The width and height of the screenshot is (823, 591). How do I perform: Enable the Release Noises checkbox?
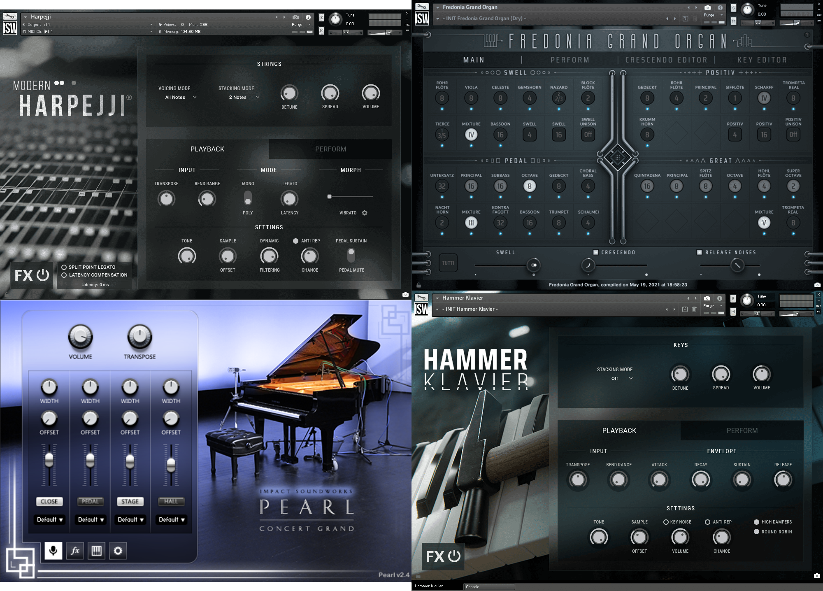click(700, 252)
